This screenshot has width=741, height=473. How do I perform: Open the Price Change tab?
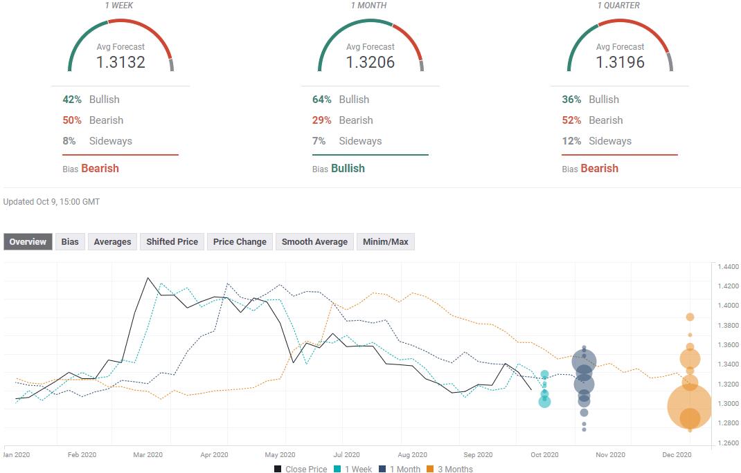pyautogui.click(x=240, y=242)
